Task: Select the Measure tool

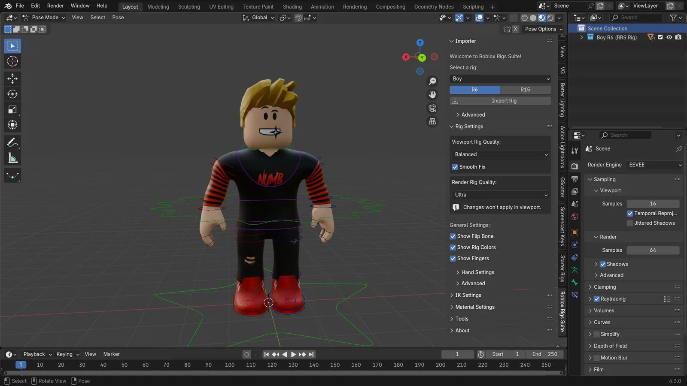Action: point(12,157)
